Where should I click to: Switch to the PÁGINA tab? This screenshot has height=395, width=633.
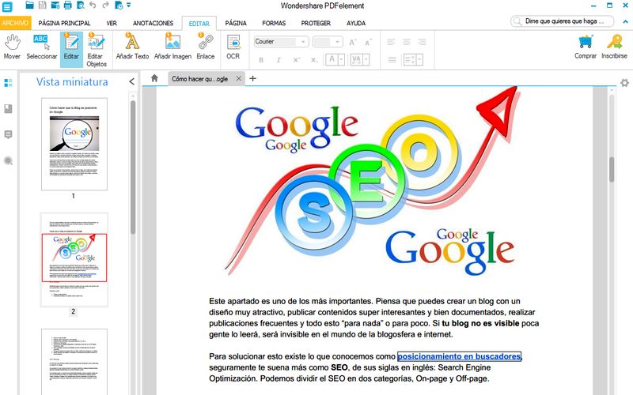point(236,23)
